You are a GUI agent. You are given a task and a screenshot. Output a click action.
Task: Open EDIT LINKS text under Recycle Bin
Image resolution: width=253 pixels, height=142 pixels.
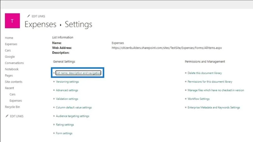(17, 116)
